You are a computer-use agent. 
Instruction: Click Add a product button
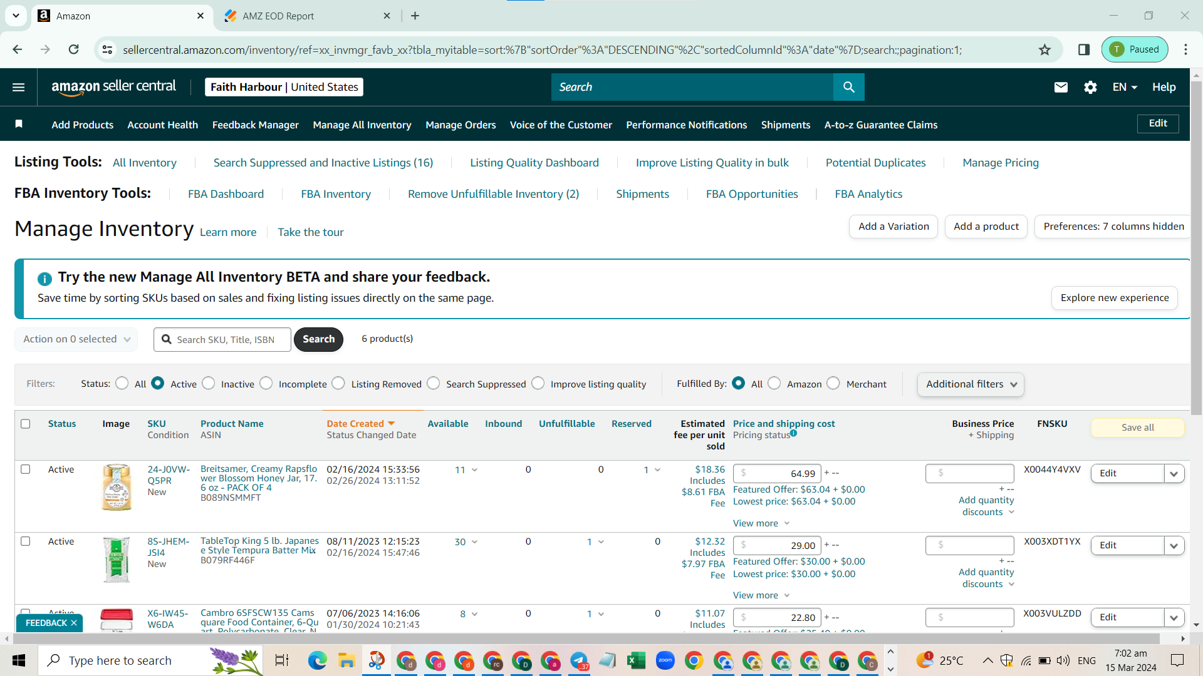(x=986, y=227)
